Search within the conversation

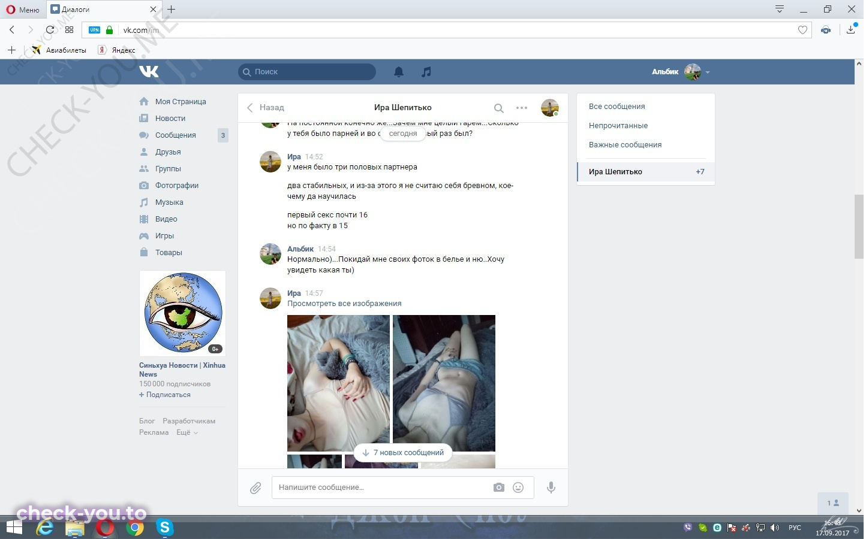[498, 108]
